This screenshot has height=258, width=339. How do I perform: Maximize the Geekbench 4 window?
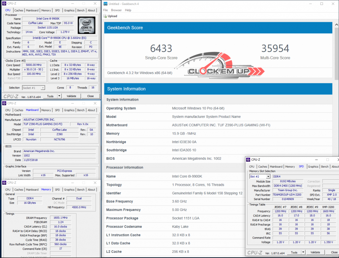pyautogui.click(x=321, y=4)
